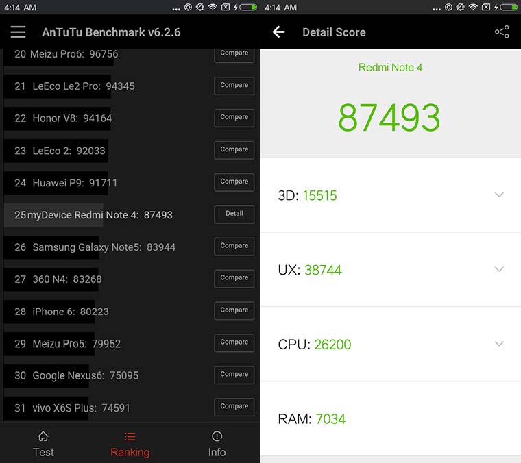Screen dimensions: 521x463
Task: Tap the battery icon in left status bar
Action: 248,8
